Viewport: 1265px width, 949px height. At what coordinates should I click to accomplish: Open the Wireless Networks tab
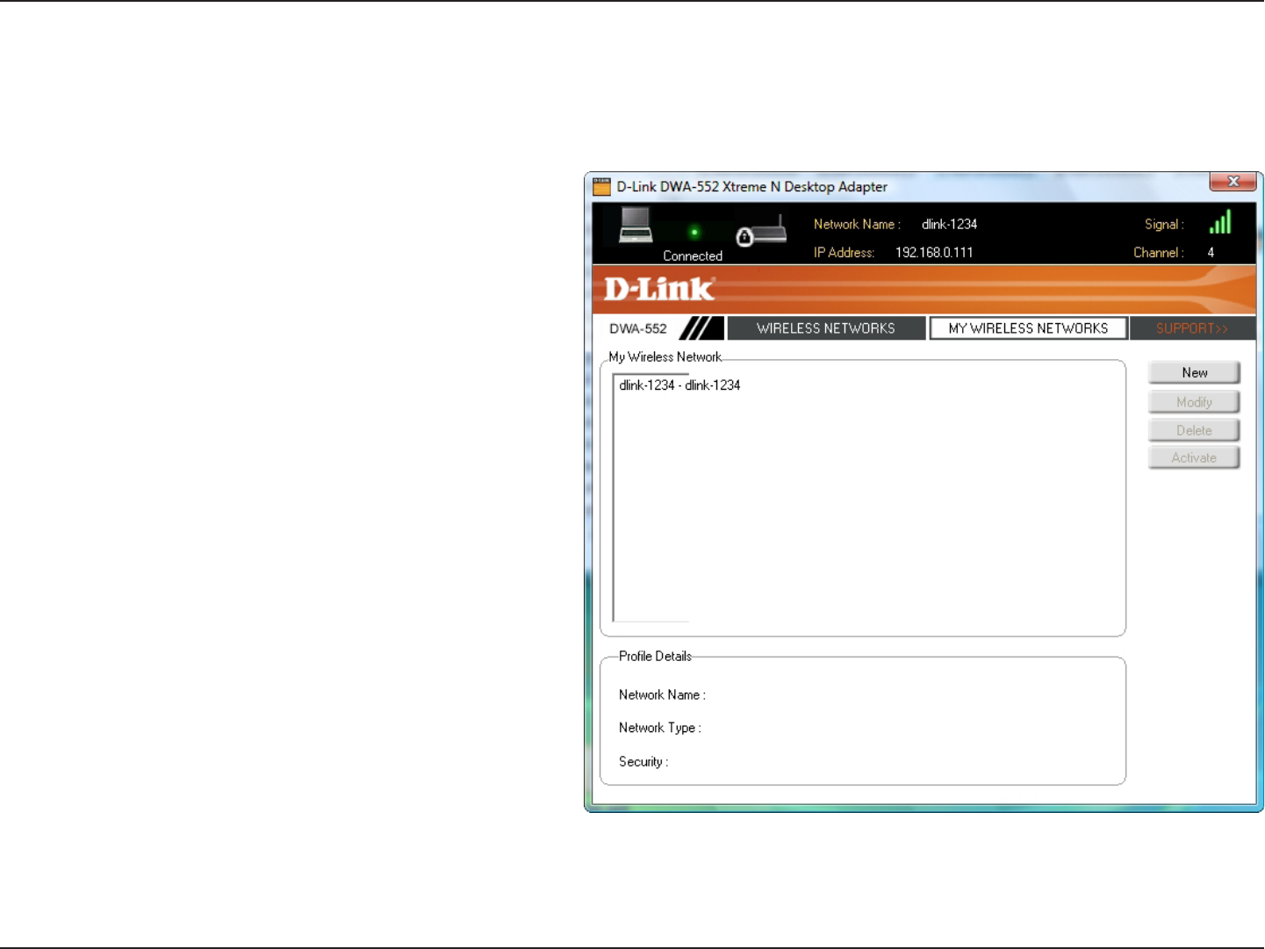826,328
